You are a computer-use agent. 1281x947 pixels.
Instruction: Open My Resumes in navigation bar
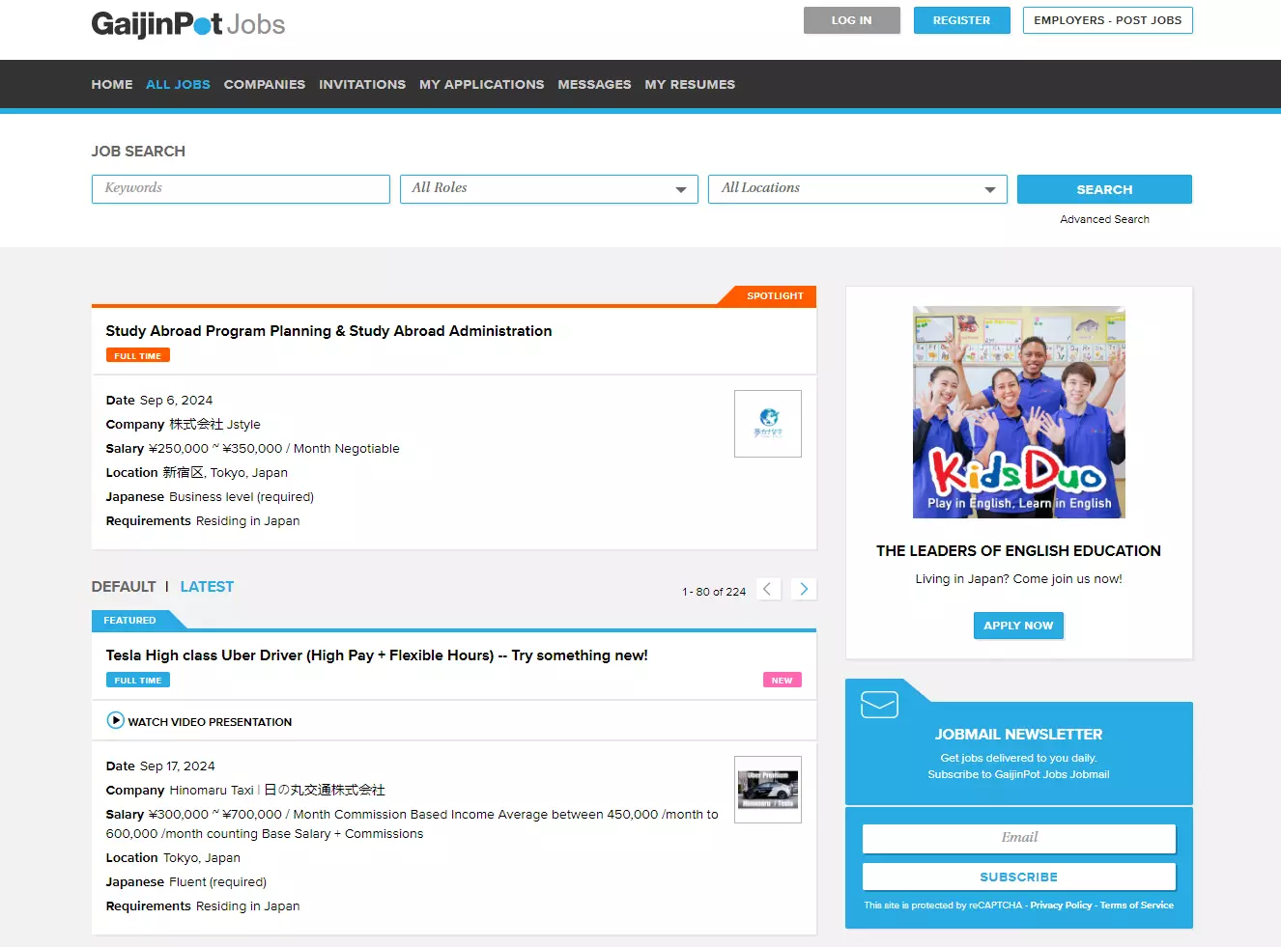[x=690, y=85]
